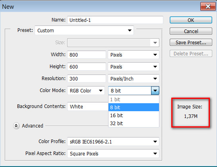Image resolution: width=217 pixels, height=167 pixels.
Task: Close the New dialog window
Action: click(208, 6)
